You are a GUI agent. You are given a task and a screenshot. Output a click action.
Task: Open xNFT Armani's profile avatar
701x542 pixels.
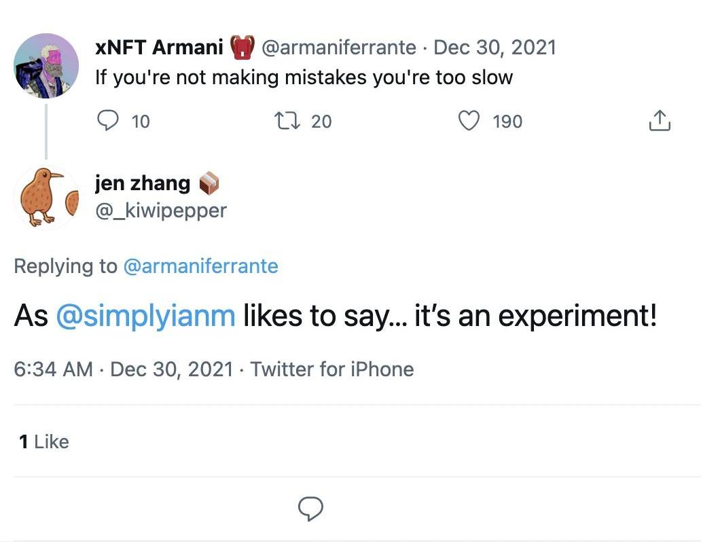coord(46,65)
